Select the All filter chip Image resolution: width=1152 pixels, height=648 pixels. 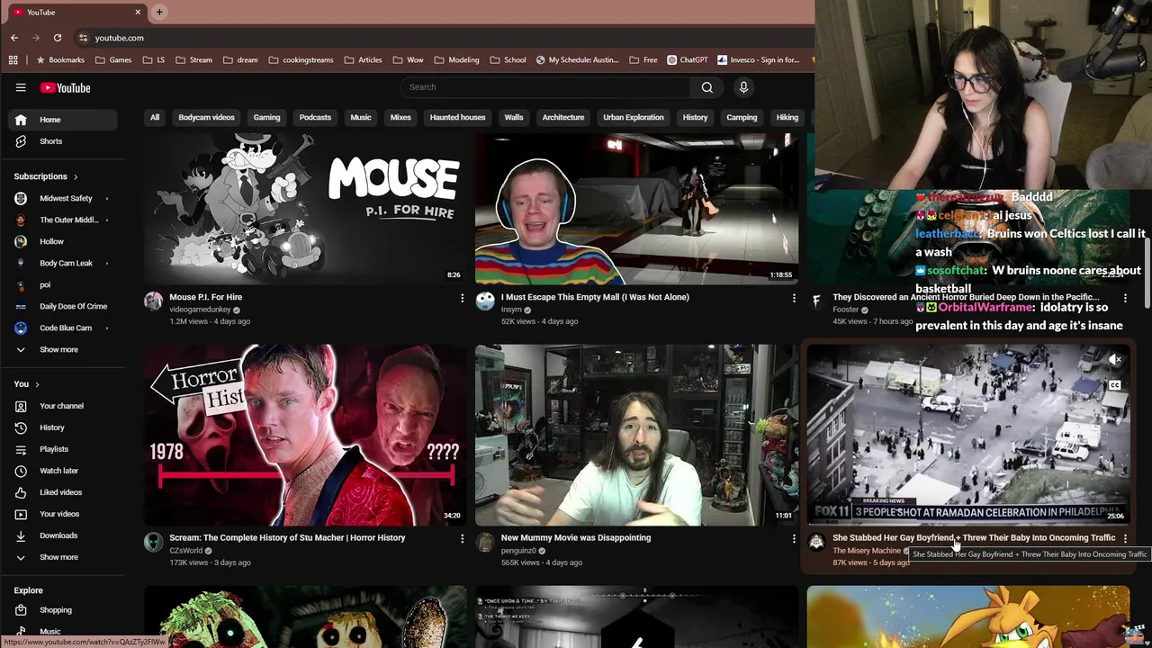(x=155, y=117)
